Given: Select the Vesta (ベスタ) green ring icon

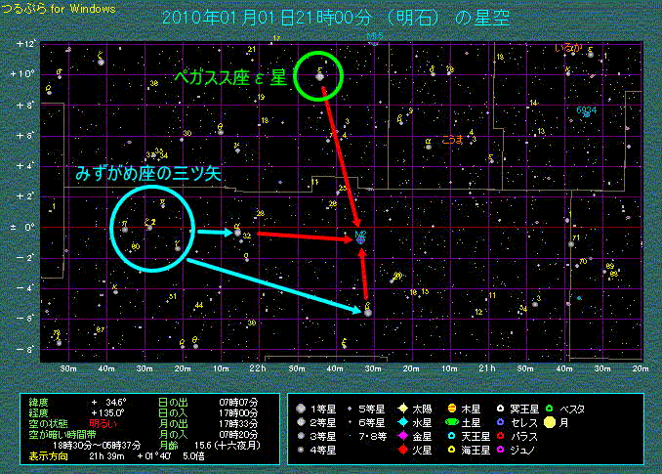Looking at the screenshot, I should click(x=551, y=408).
